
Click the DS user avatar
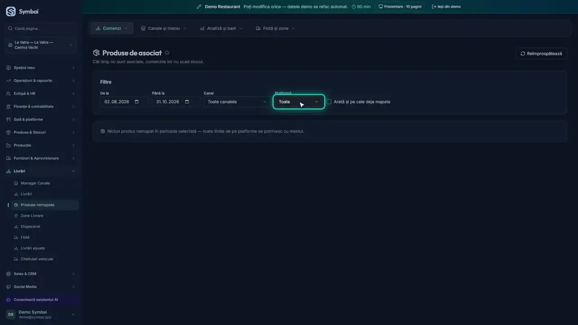[10, 315]
